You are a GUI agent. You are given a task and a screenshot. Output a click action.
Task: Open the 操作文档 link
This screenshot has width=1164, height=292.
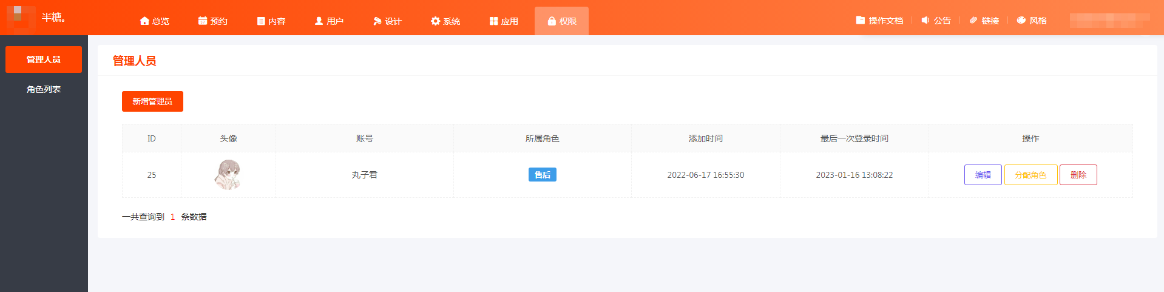(880, 20)
